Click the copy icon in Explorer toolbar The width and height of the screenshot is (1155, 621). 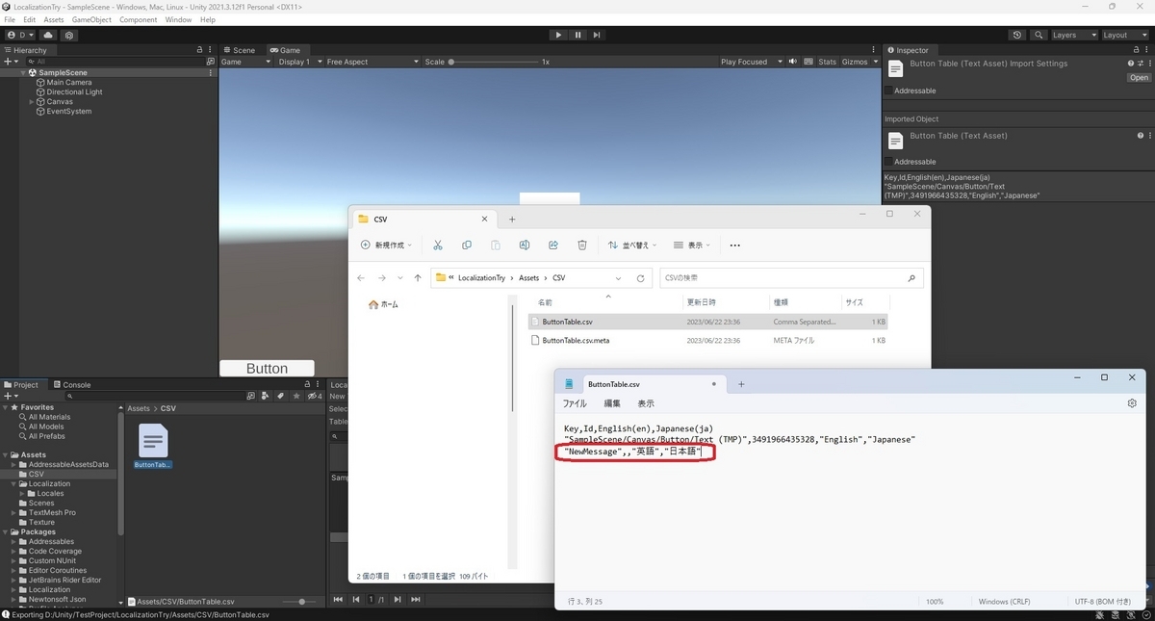(467, 246)
